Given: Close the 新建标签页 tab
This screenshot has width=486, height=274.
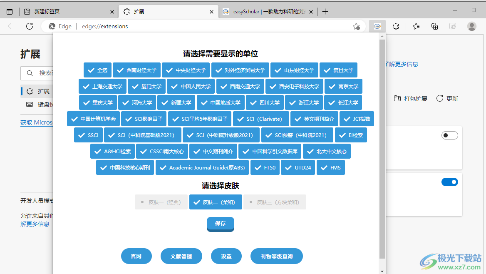Looking at the screenshot, I should [112, 12].
